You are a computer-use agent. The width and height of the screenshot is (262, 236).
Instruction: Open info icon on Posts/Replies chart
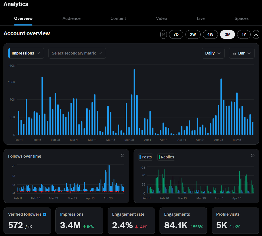tap(253, 156)
